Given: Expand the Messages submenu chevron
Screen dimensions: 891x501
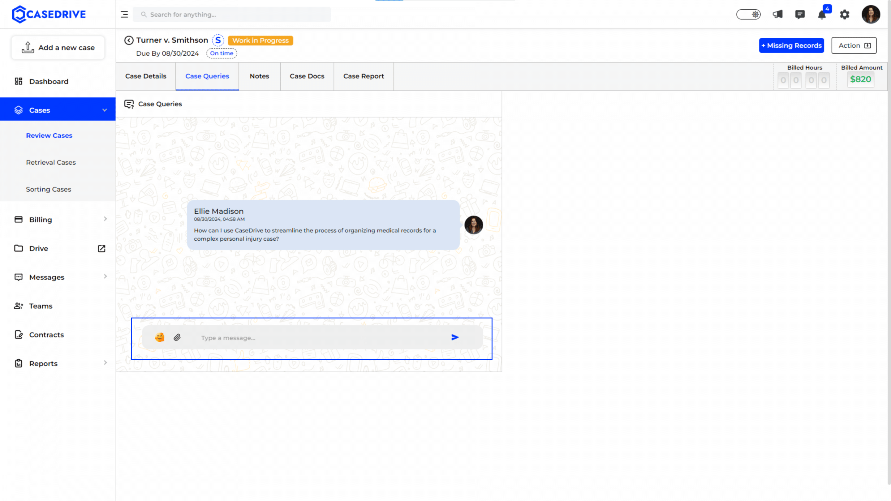Looking at the screenshot, I should [105, 276].
